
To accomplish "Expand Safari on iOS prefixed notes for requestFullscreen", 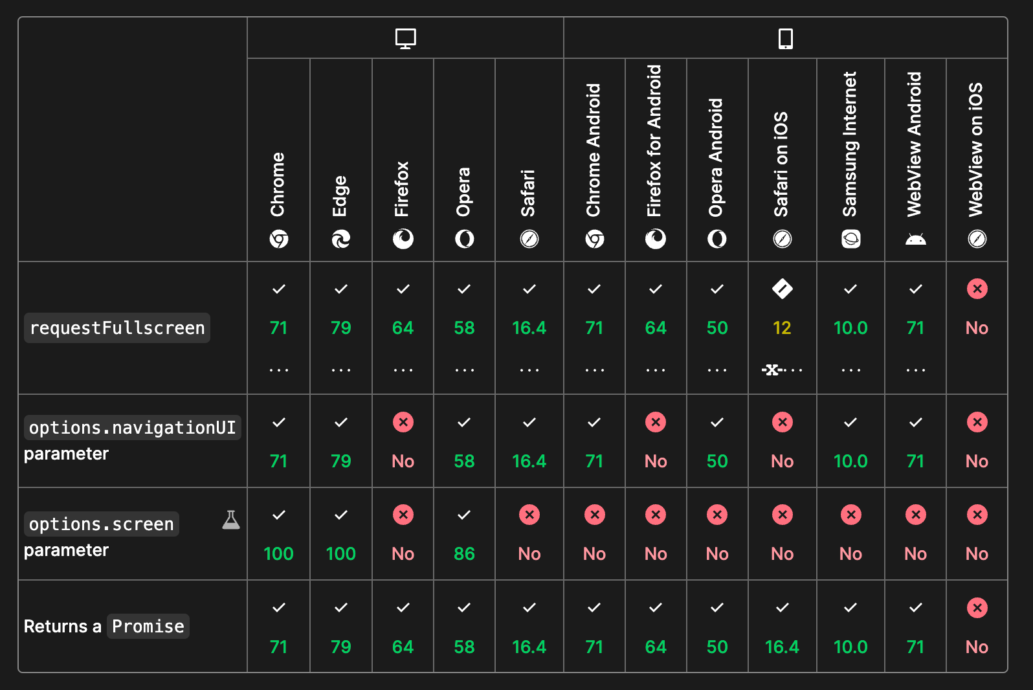I will pyautogui.click(x=782, y=370).
